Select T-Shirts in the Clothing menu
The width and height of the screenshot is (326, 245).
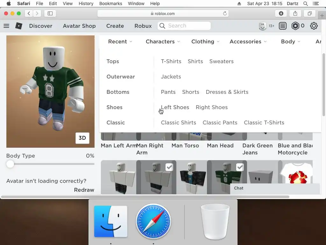[171, 62]
